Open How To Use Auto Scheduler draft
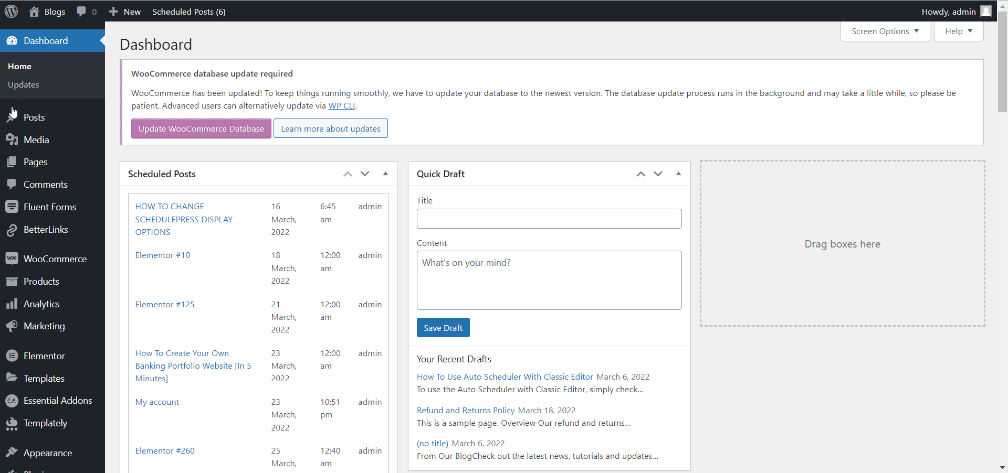 505,377
